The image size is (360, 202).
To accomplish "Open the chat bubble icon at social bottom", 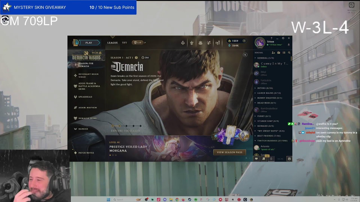I will point(256,159).
